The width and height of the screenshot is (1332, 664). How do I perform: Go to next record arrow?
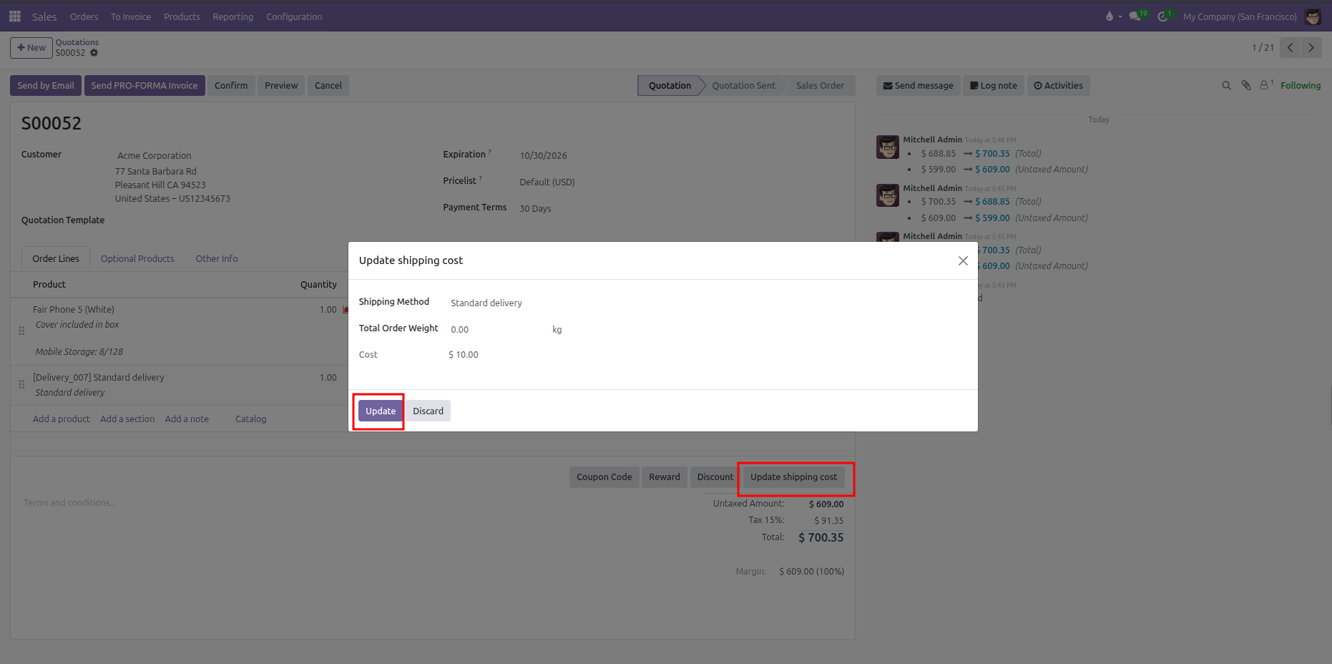pyautogui.click(x=1311, y=48)
